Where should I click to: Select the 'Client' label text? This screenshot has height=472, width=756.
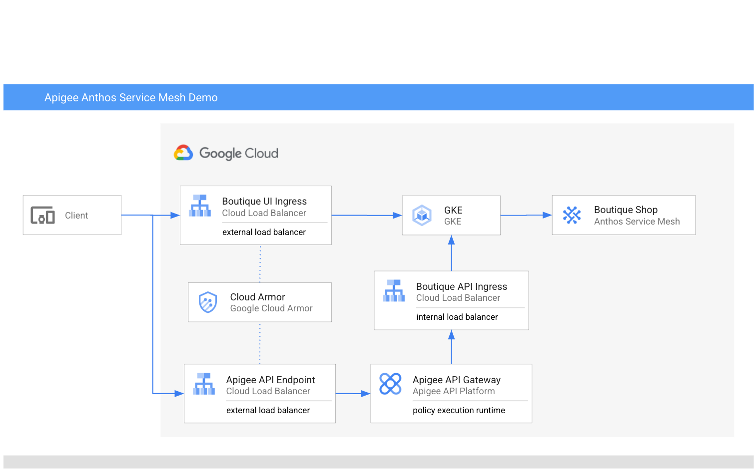(x=76, y=216)
